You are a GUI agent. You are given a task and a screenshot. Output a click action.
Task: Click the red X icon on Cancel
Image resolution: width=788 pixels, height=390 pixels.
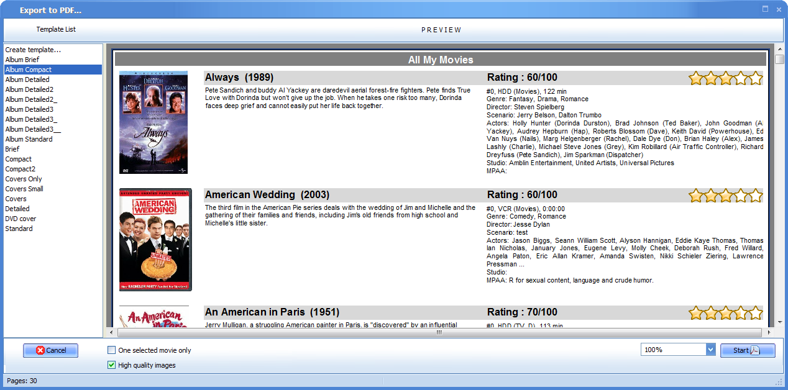pyautogui.click(x=40, y=350)
